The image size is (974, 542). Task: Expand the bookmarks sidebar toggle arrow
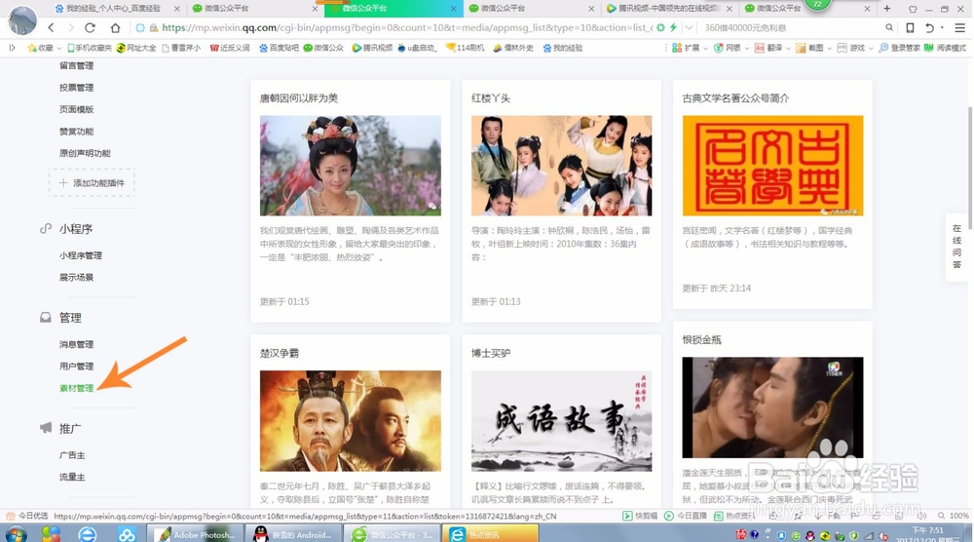coord(12,48)
